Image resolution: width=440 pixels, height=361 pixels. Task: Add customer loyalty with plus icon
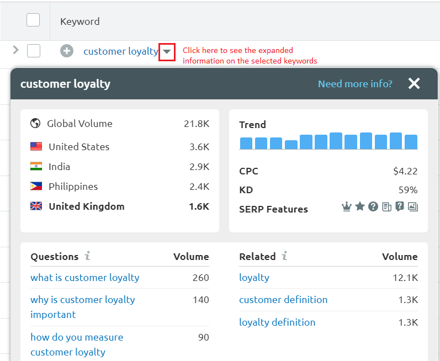coord(66,51)
